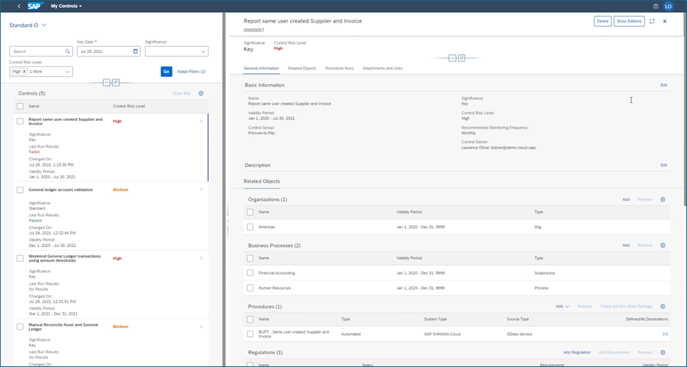The image size is (687, 367).
Task: Check General ledger account validation control
Action: click(x=20, y=190)
